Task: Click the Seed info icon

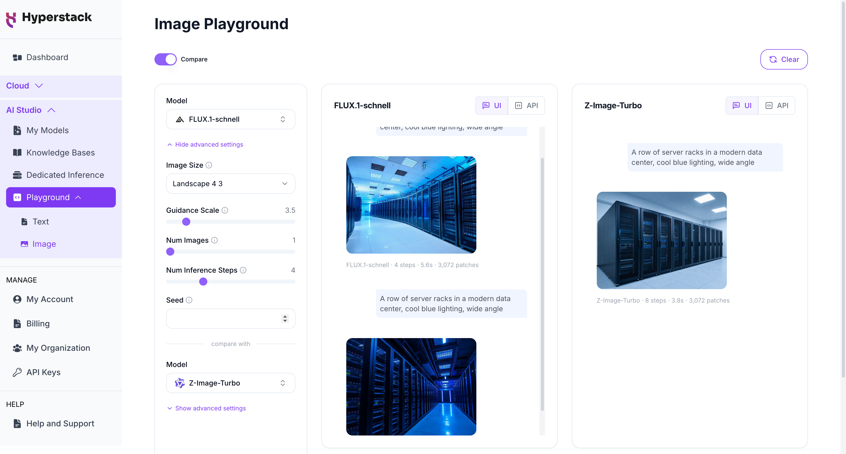Action: pyautogui.click(x=189, y=300)
